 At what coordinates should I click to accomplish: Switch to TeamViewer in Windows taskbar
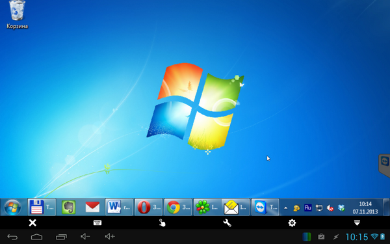click(x=265, y=207)
